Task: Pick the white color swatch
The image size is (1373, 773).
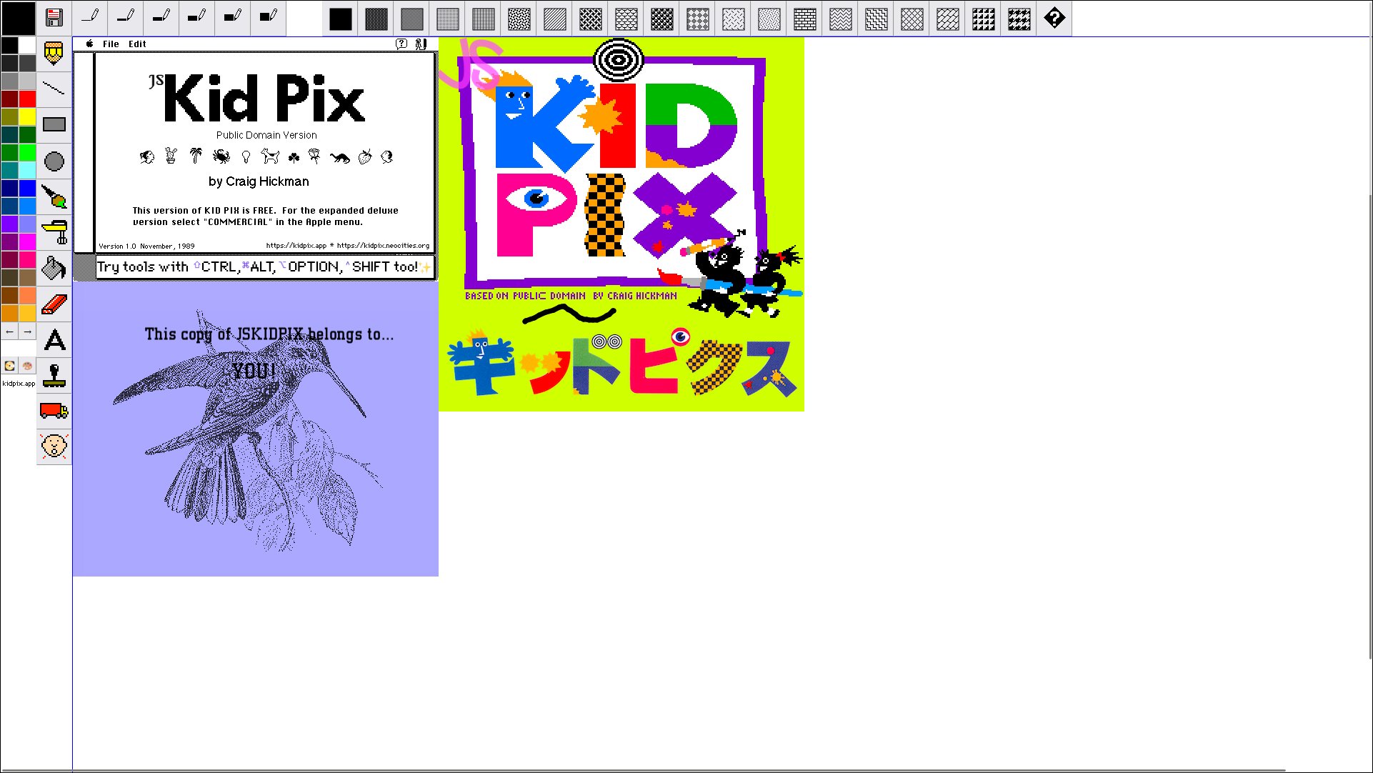Action: [27, 46]
